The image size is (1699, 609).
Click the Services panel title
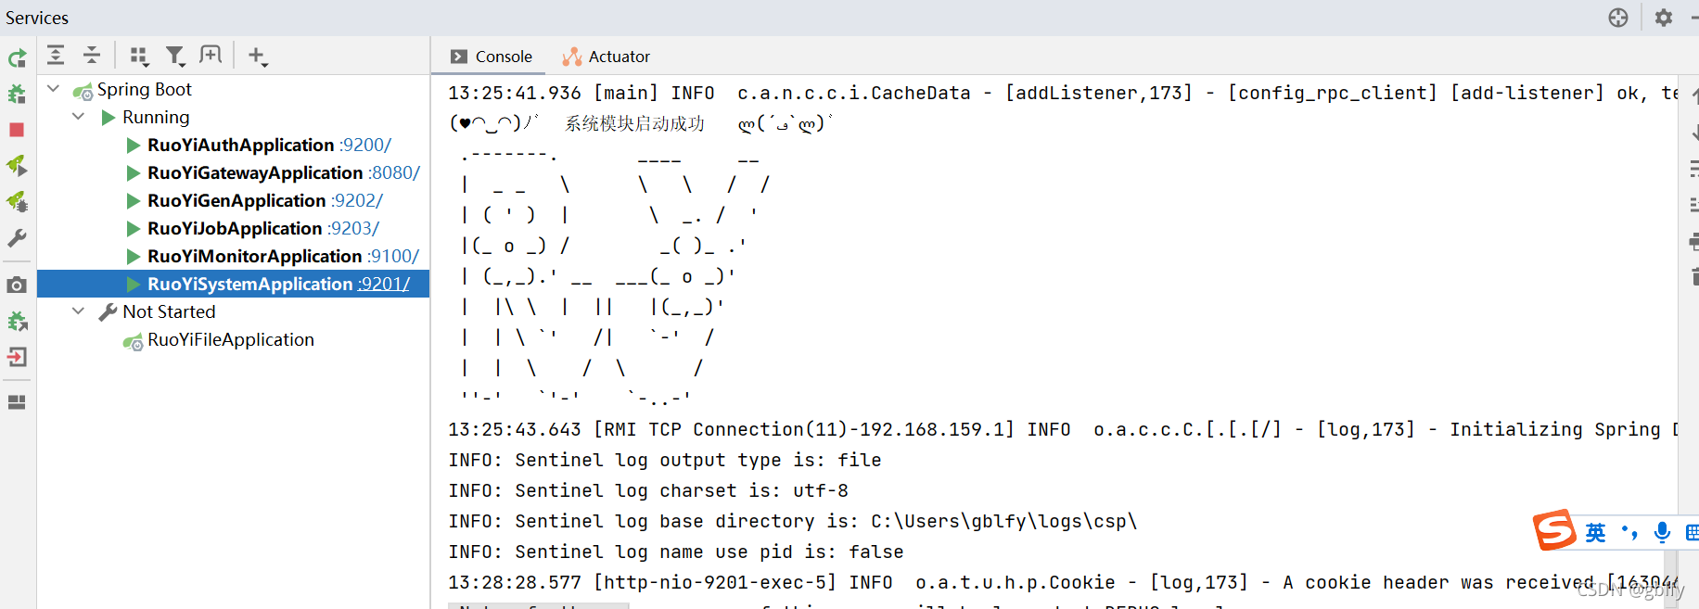point(37,18)
